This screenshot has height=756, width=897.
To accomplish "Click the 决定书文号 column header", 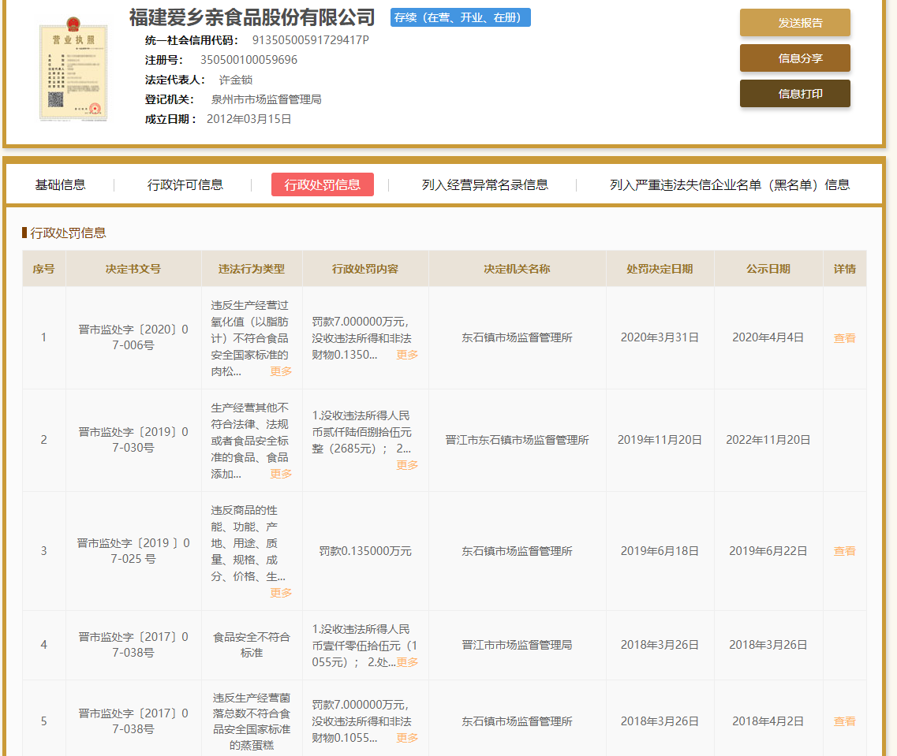I will pyautogui.click(x=133, y=269).
